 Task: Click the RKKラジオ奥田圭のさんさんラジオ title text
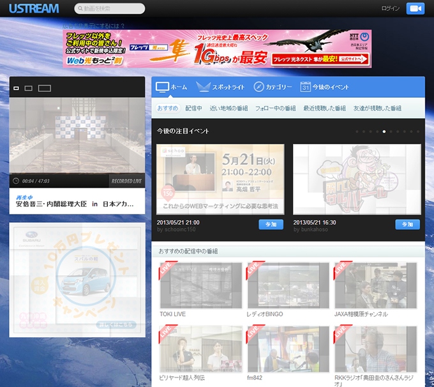[374, 381]
